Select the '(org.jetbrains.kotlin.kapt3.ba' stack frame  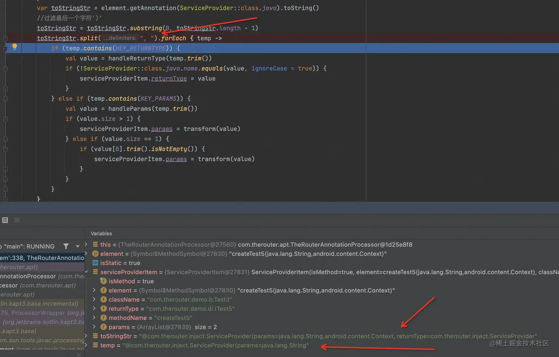42,322
